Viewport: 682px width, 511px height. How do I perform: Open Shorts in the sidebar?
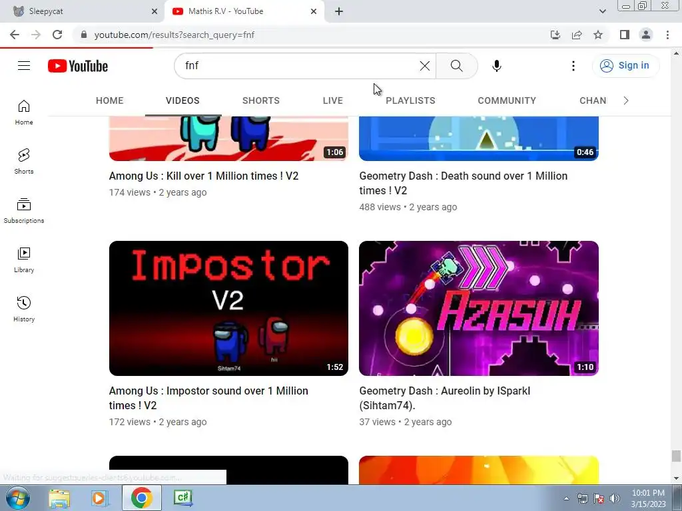tap(24, 161)
